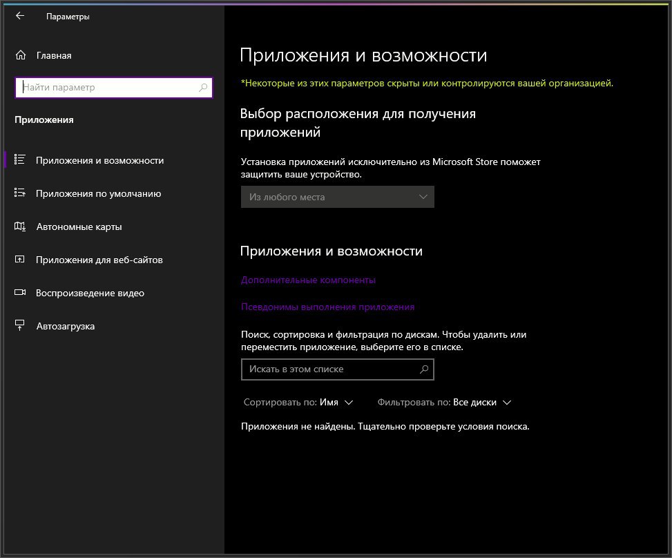Click the Параметры window title text
This screenshot has height=558, width=672.
point(68,17)
